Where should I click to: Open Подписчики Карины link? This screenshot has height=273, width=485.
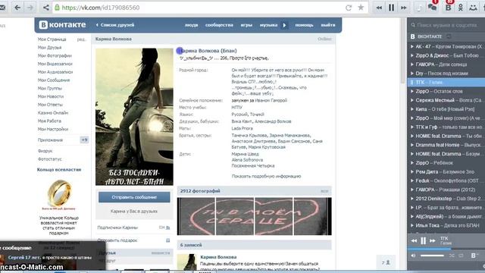coord(117,227)
